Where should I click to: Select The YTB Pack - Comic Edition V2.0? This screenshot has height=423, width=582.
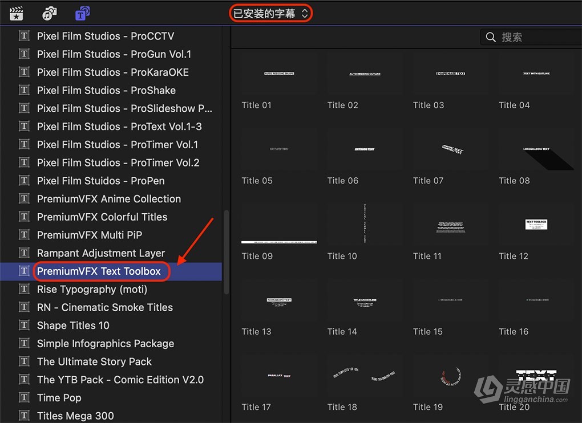(111, 380)
